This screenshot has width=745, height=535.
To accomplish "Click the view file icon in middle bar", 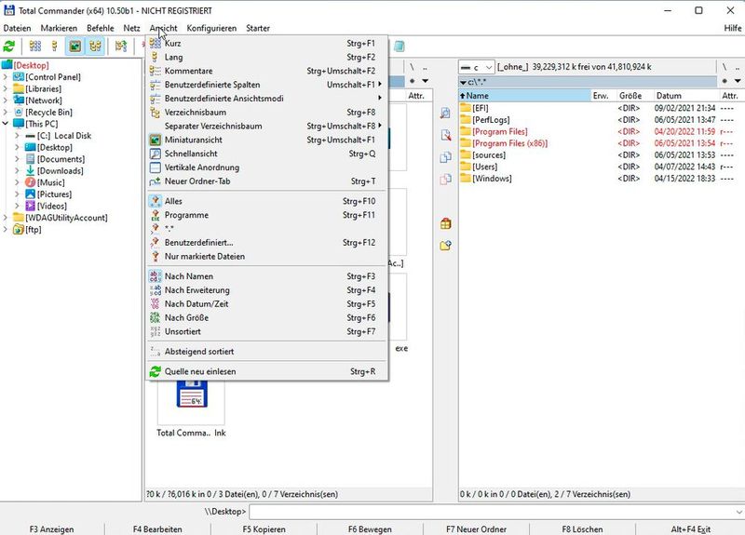I will click(445, 113).
